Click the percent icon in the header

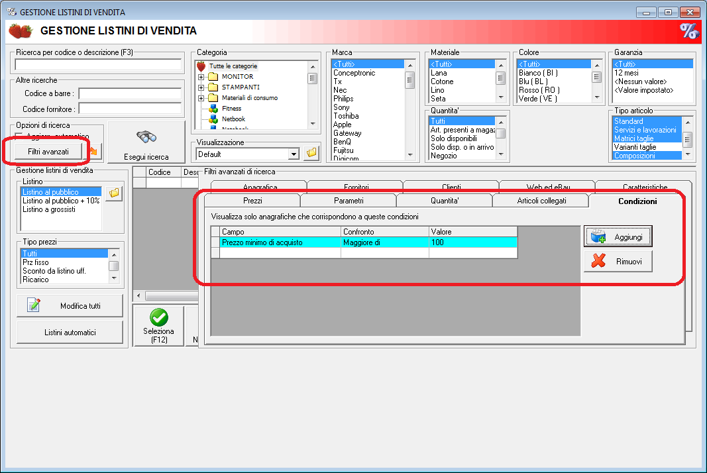pyautogui.click(x=689, y=30)
